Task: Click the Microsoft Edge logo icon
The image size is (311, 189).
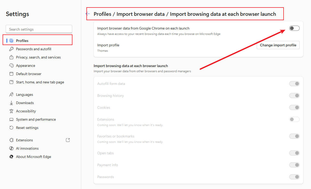Action: click(x=11, y=157)
